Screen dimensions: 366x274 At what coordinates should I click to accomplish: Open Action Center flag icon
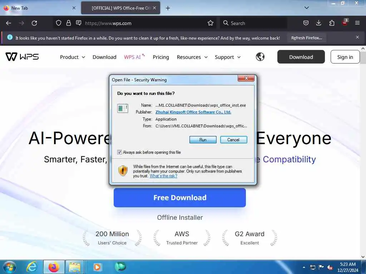(x=321, y=267)
